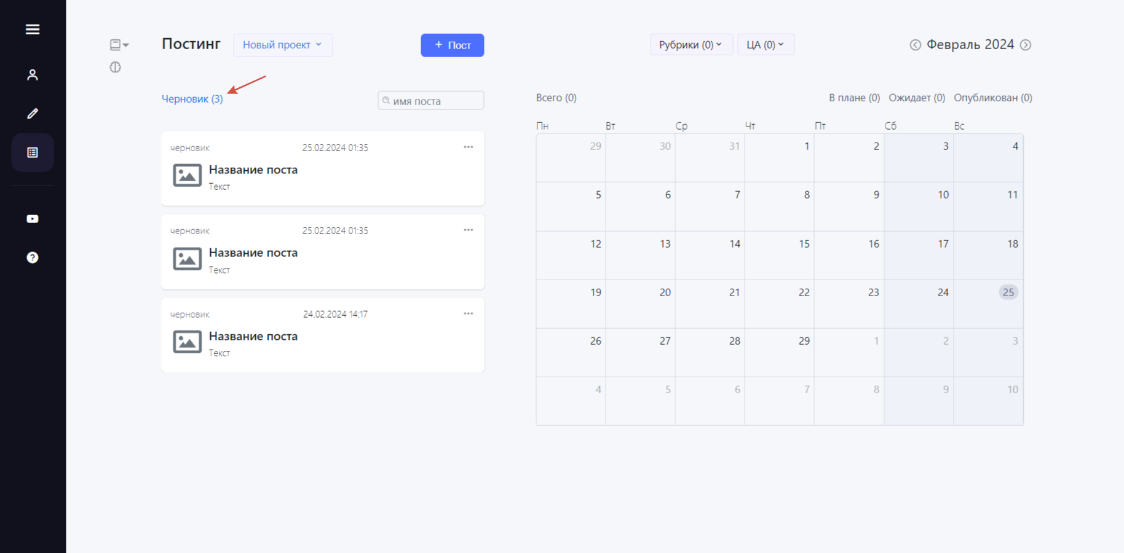Go to next month arrow

click(1026, 45)
